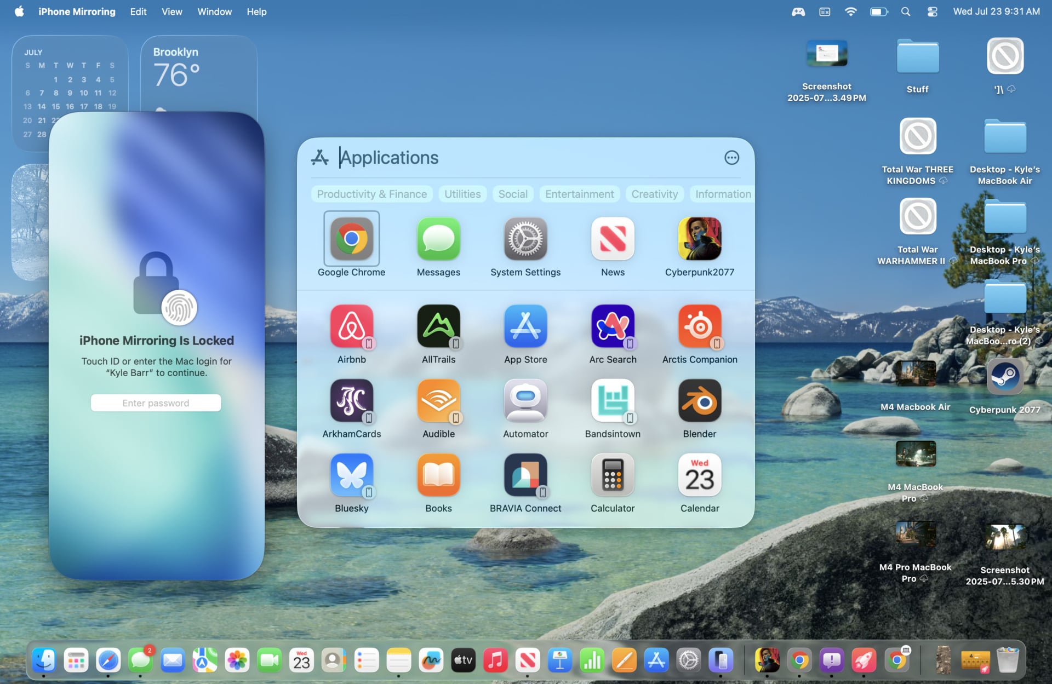1052x684 pixels.
Task: Open Control Center in menu bar
Action: [932, 12]
